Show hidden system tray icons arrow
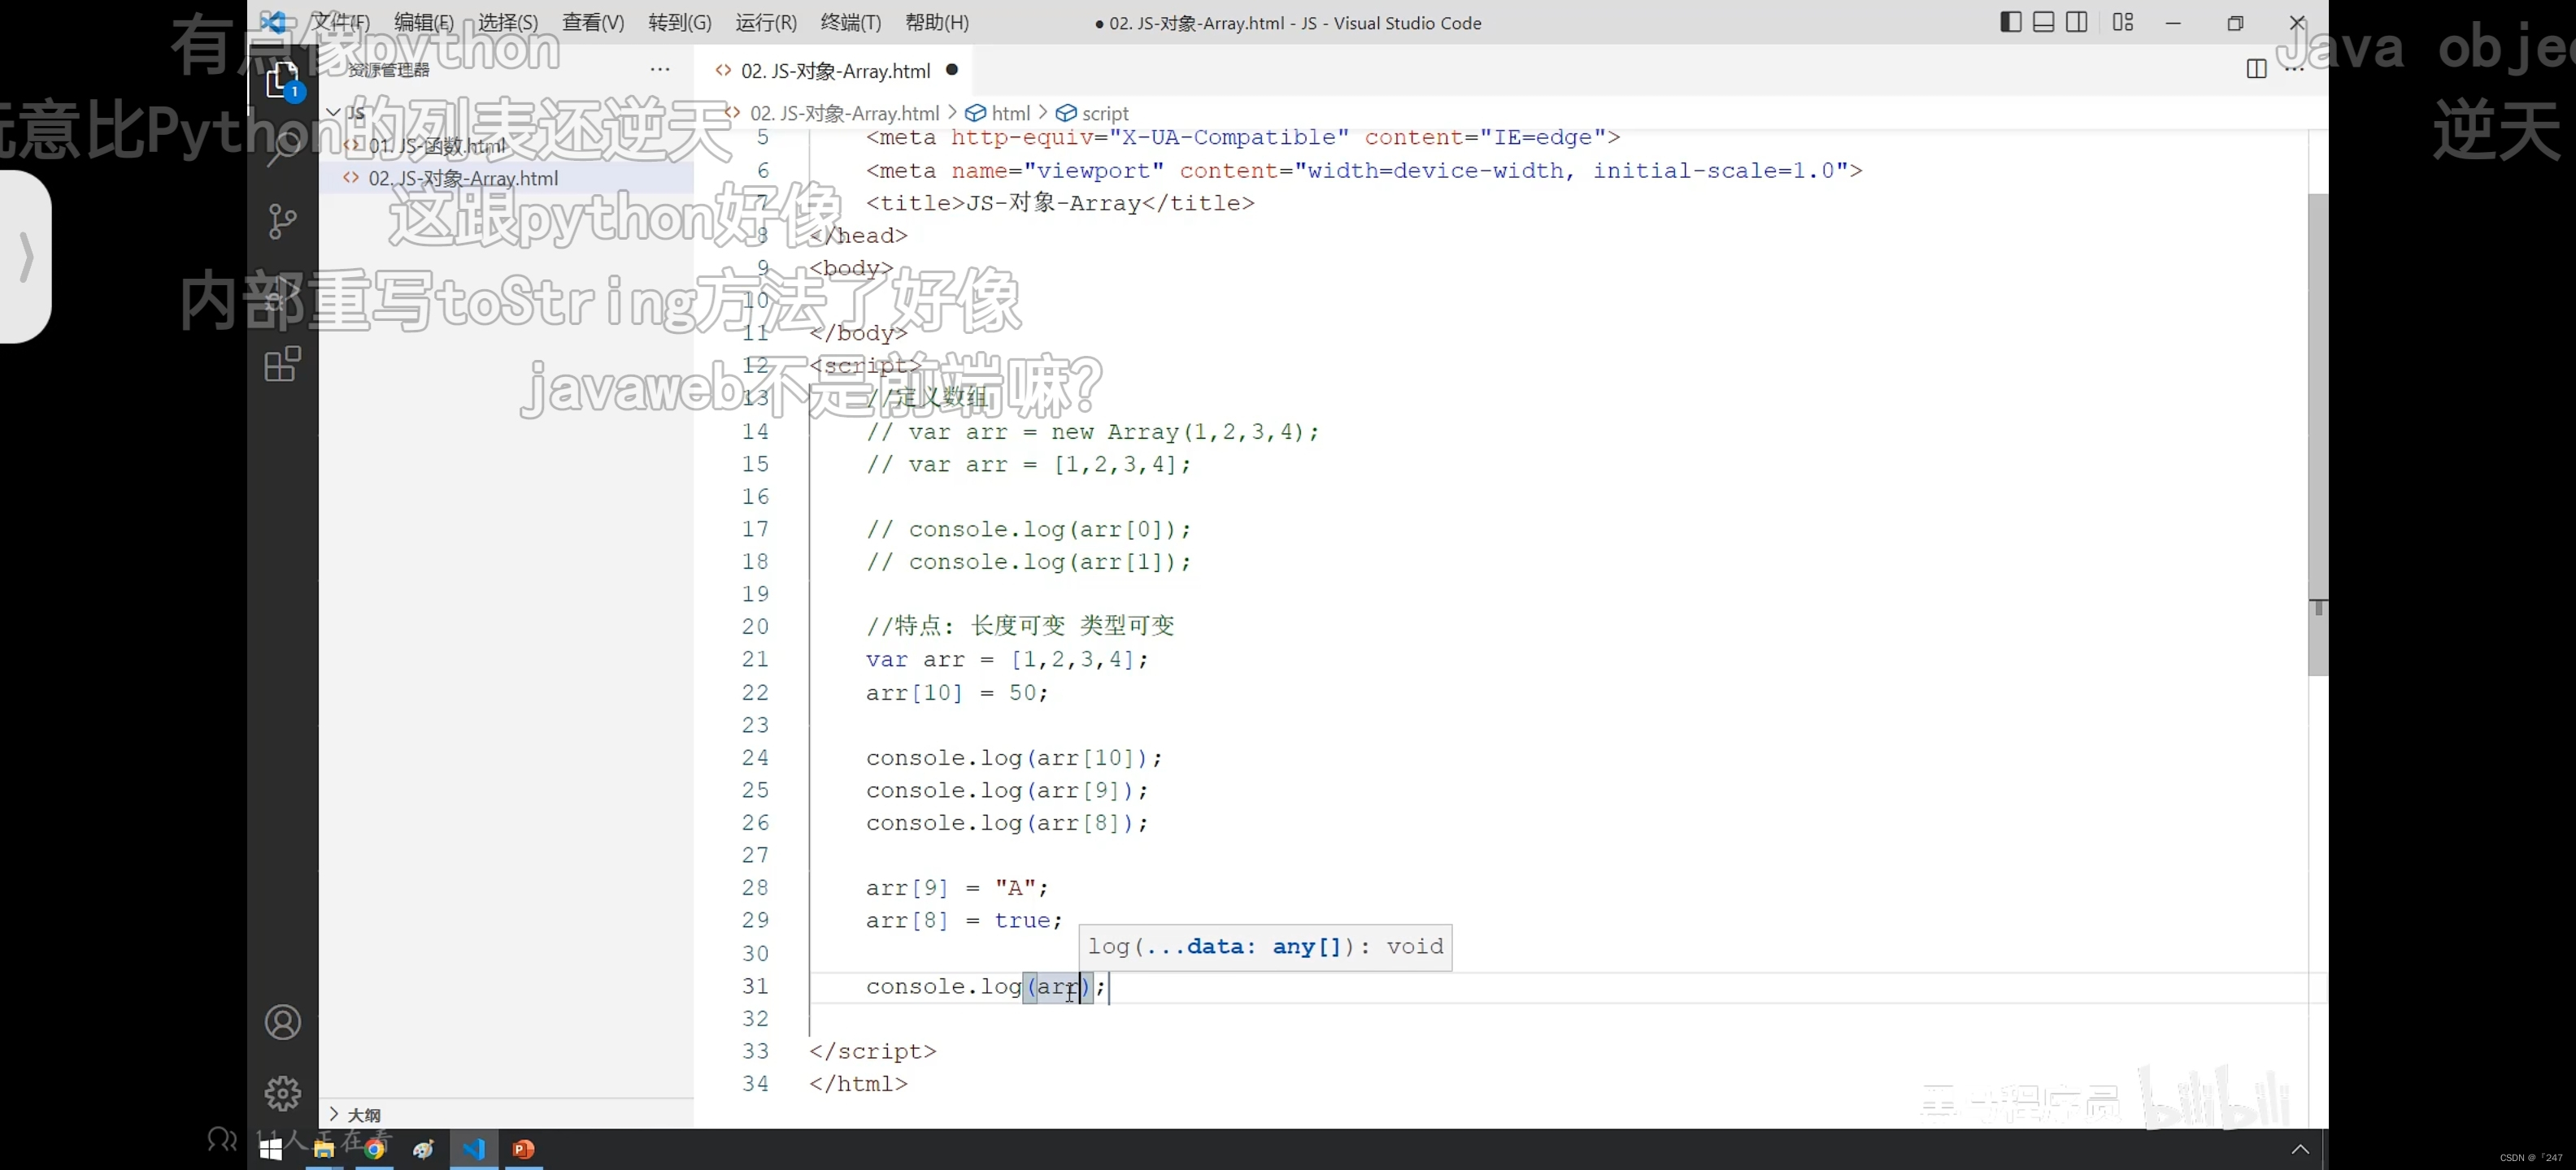Screen dimensions: 2576x1170 point(2300,1149)
